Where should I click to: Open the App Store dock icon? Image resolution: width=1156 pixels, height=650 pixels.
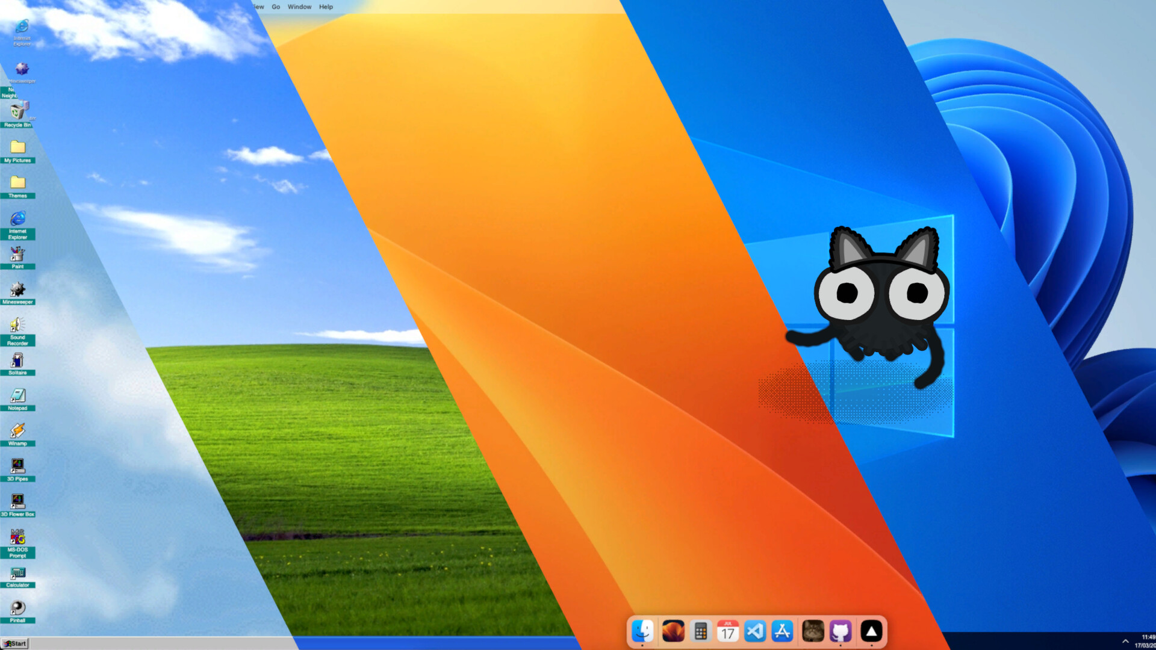[782, 631]
